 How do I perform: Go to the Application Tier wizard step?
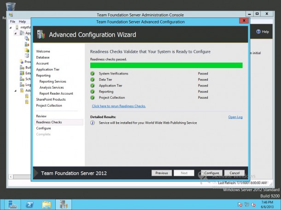point(47,69)
